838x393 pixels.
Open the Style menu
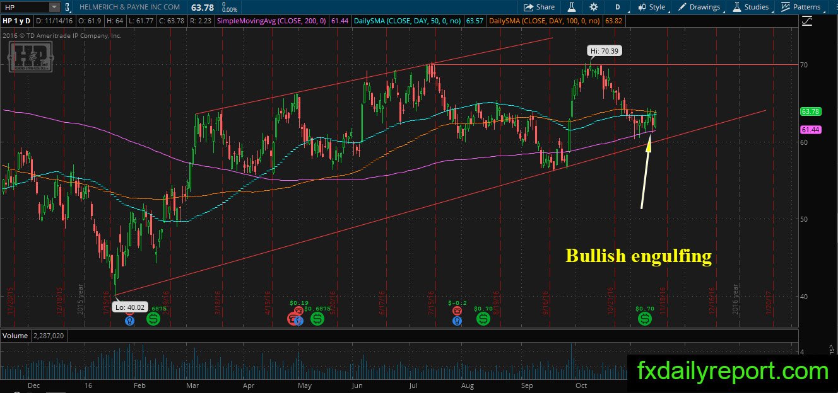pyautogui.click(x=651, y=7)
